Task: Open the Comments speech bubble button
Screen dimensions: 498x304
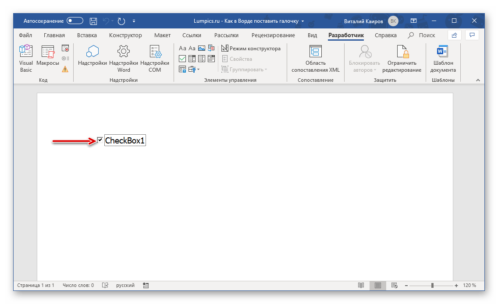Action: coord(472,35)
